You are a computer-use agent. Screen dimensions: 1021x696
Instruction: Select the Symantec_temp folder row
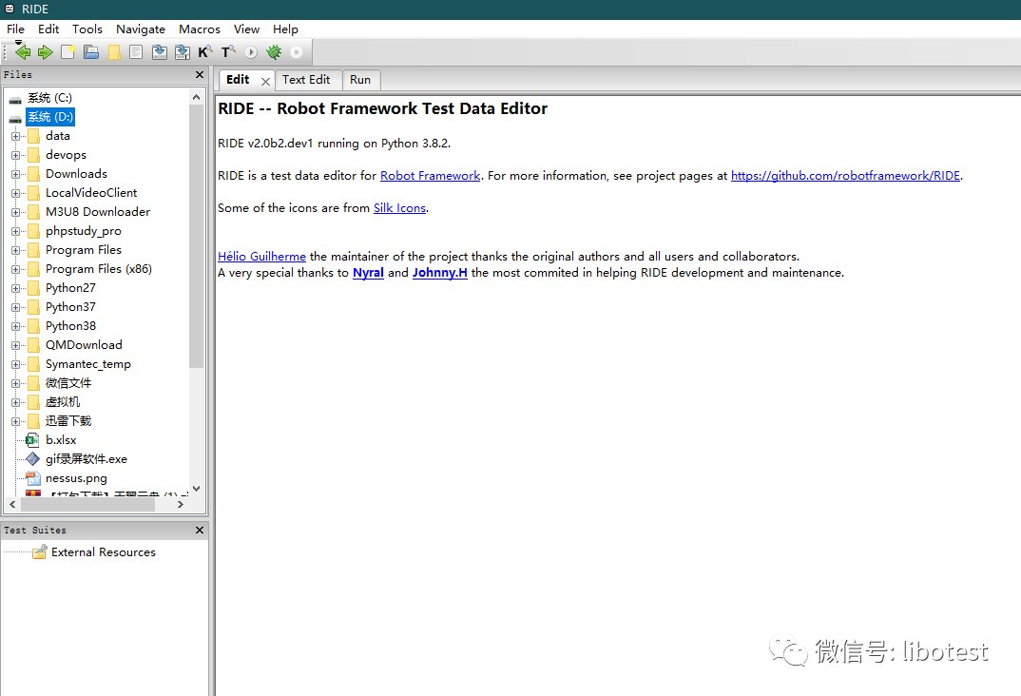point(87,364)
